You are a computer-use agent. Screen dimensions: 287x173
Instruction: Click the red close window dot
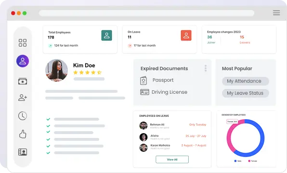13,13
